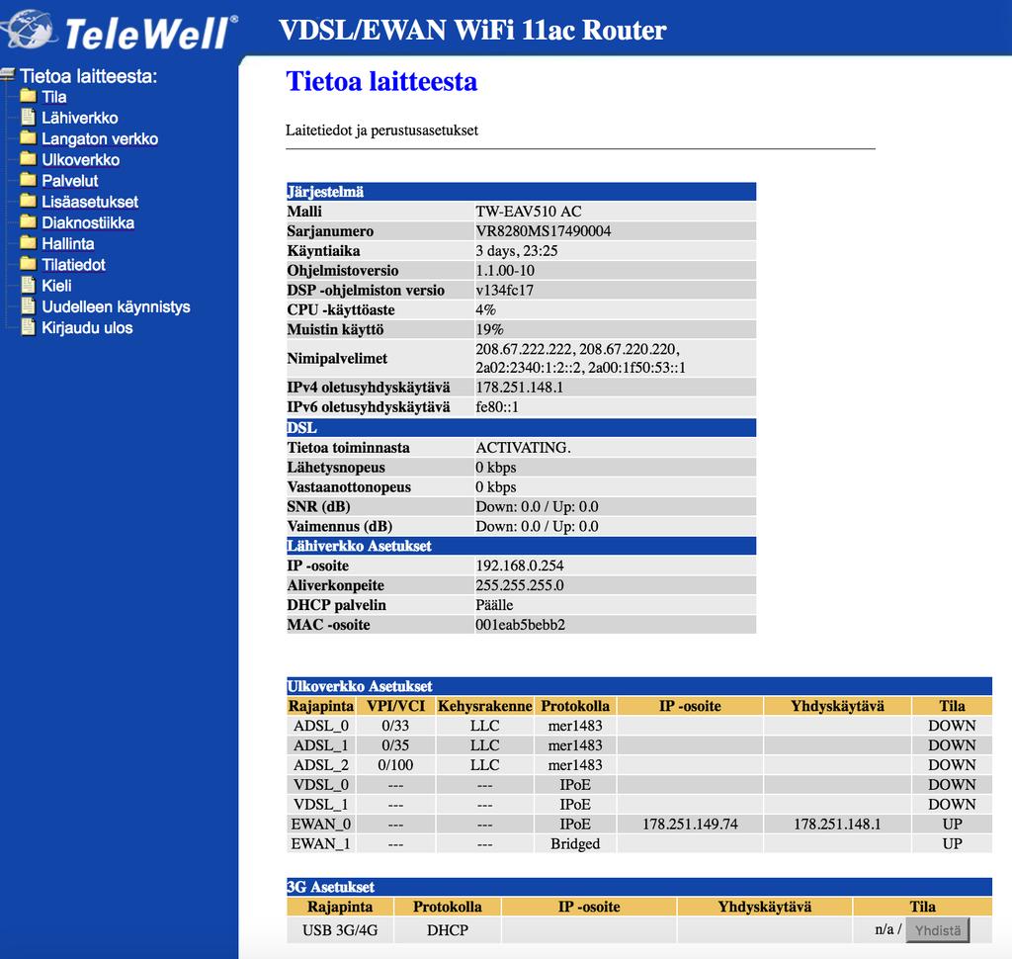
Task: Click the subnet mask 255.255.255.0
Action: [x=519, y=585]
